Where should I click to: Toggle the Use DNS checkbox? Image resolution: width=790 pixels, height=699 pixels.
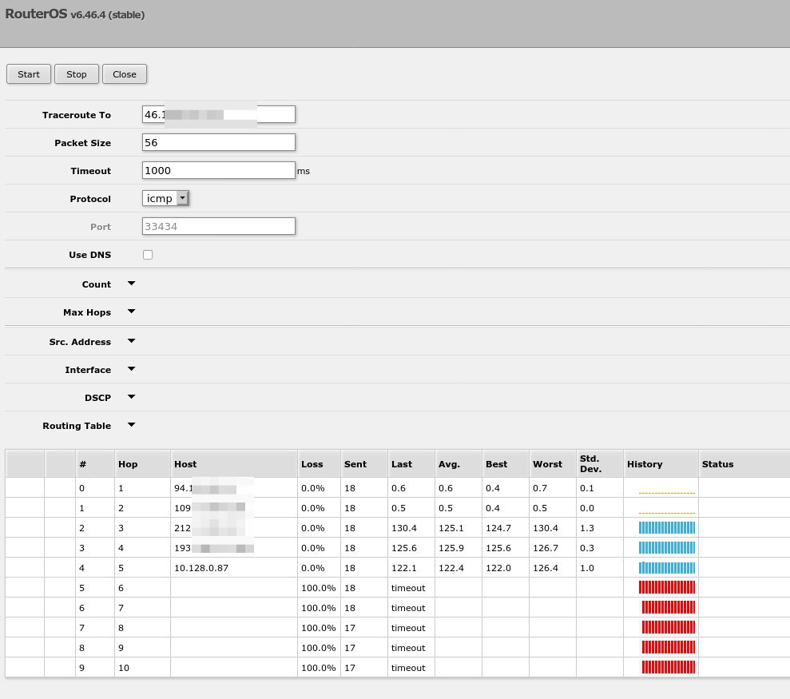148,255
